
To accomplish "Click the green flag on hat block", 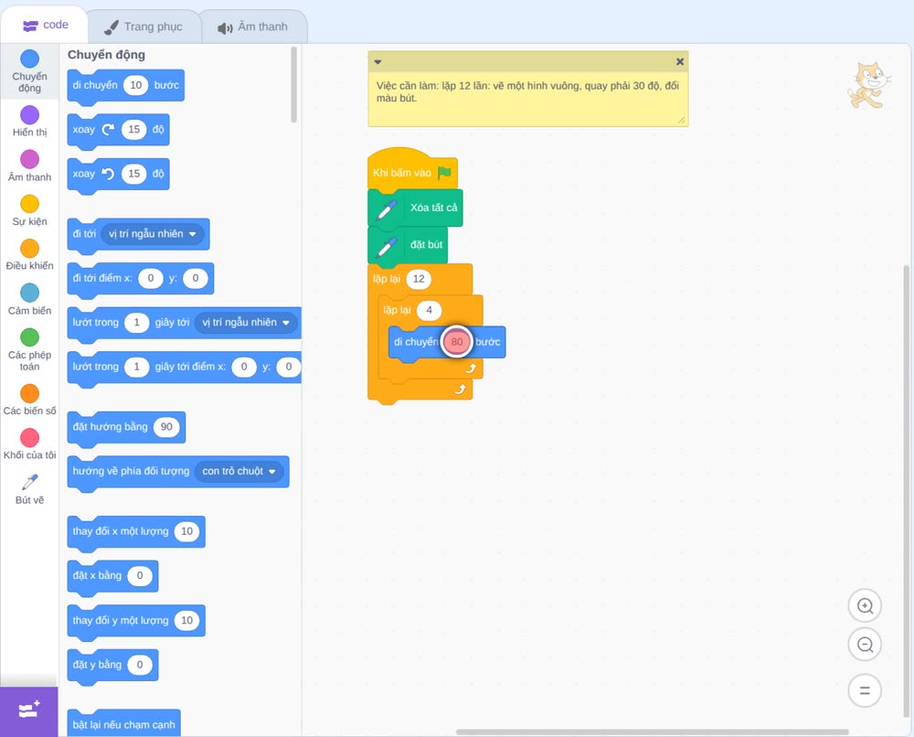I will tap(444, 173).
